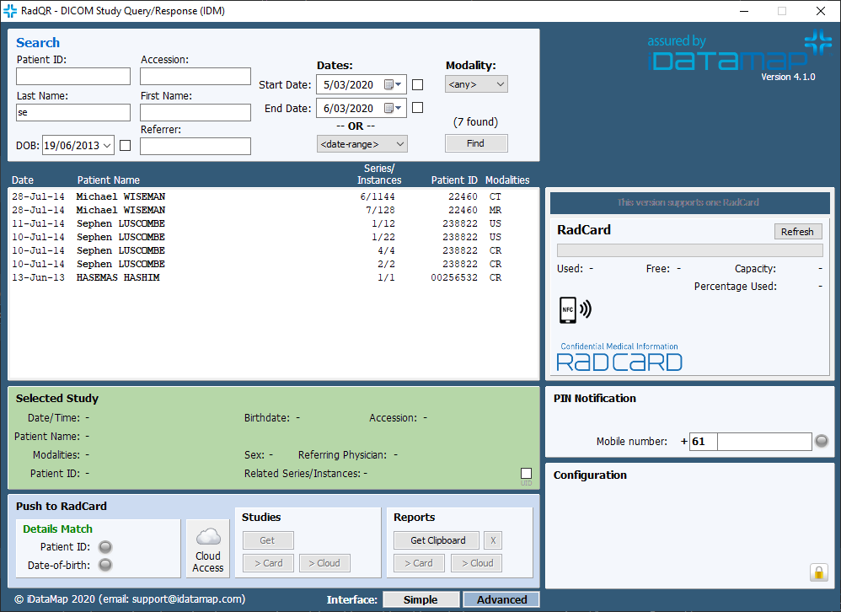Screen dimensions: 841x612
Task: Click the mobile number status indicator
Action: [x=822, y=441]
